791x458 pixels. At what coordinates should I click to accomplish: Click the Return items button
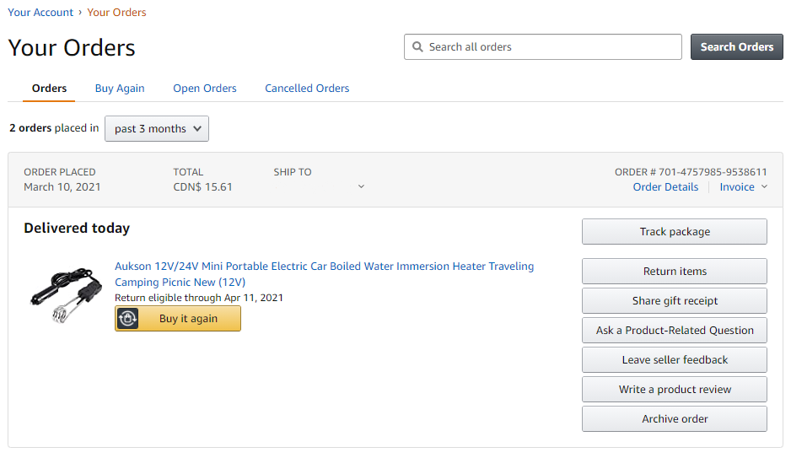point(675,272)
